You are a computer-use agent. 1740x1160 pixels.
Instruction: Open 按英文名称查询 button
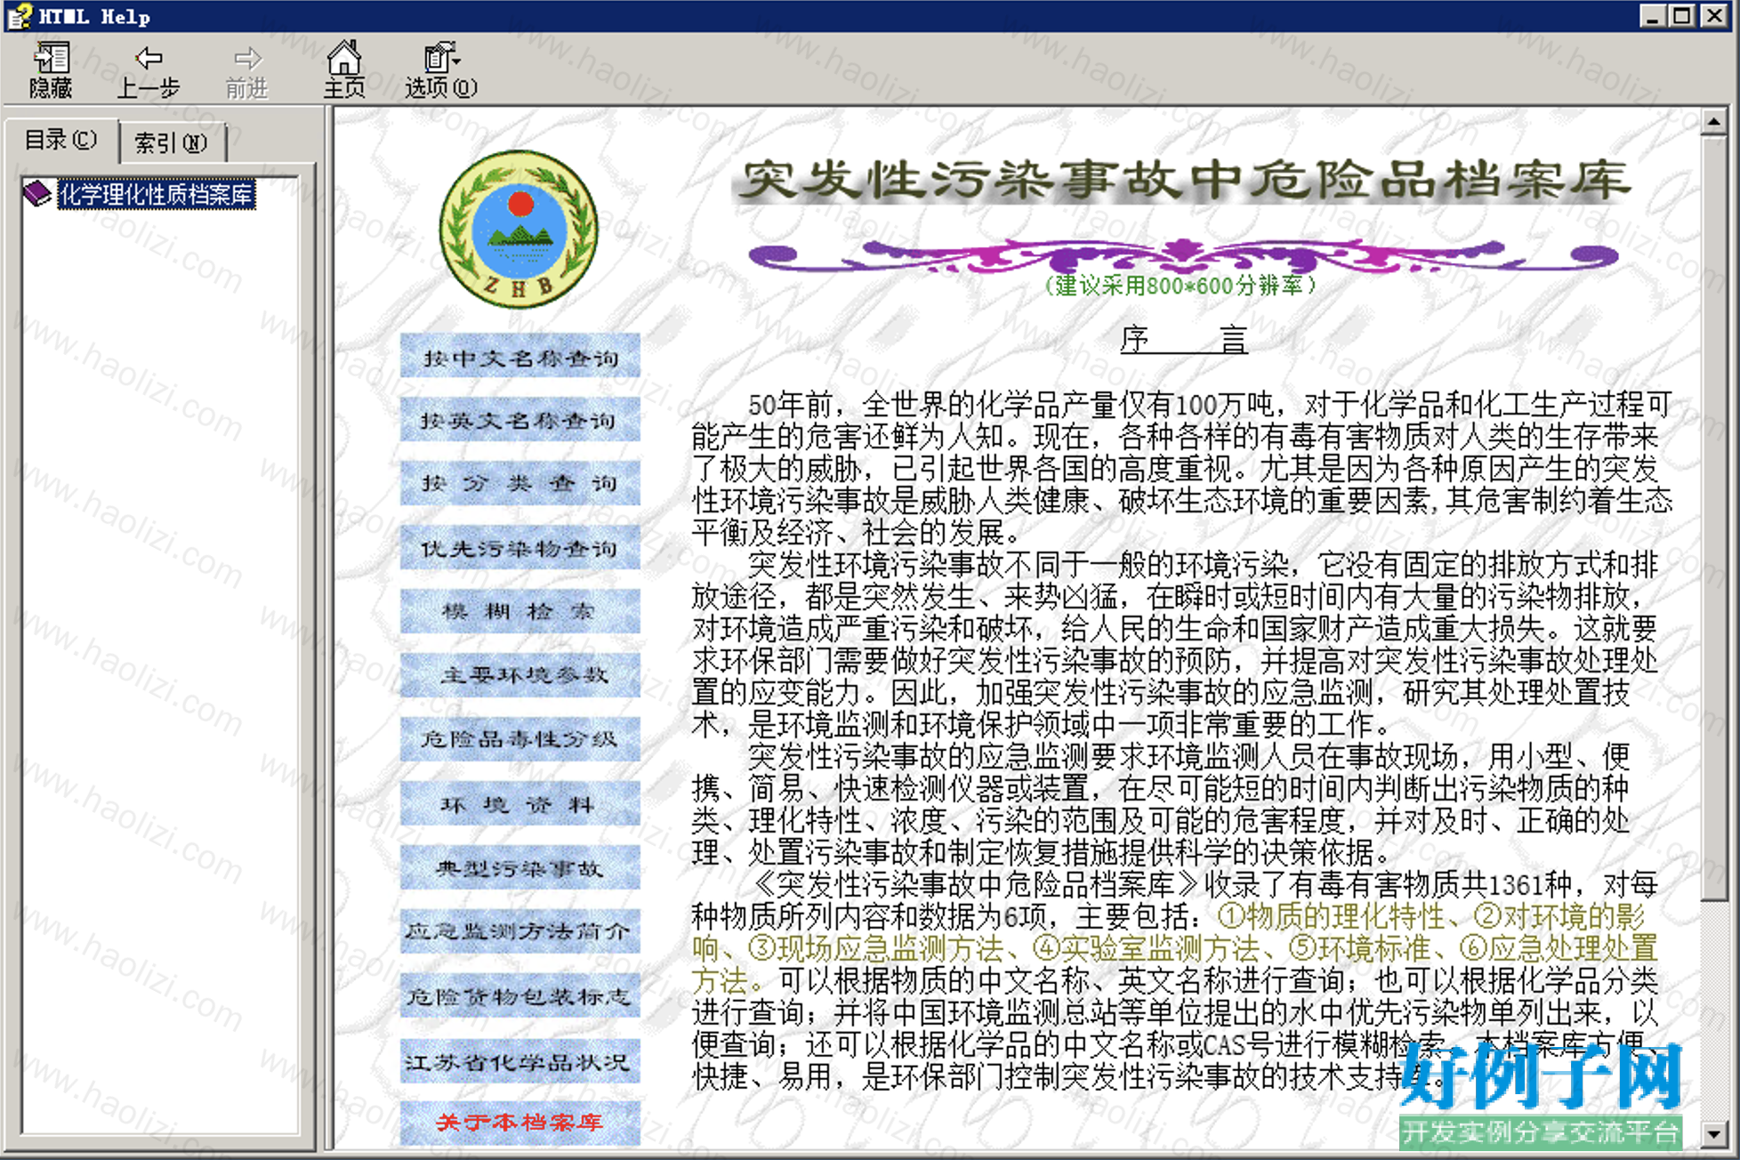(520, 419)
